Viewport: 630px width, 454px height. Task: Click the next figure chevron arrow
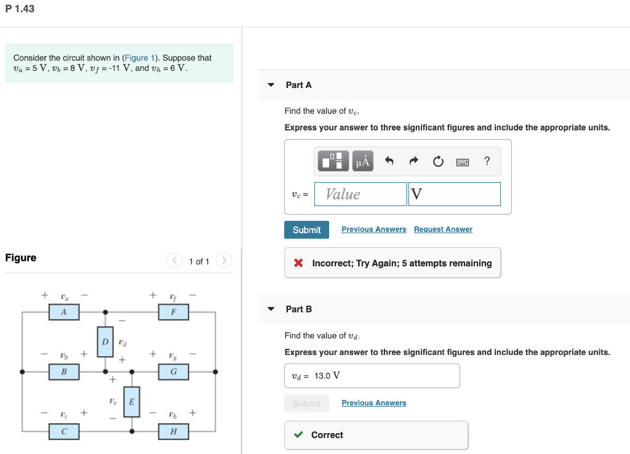coord(224,260)
